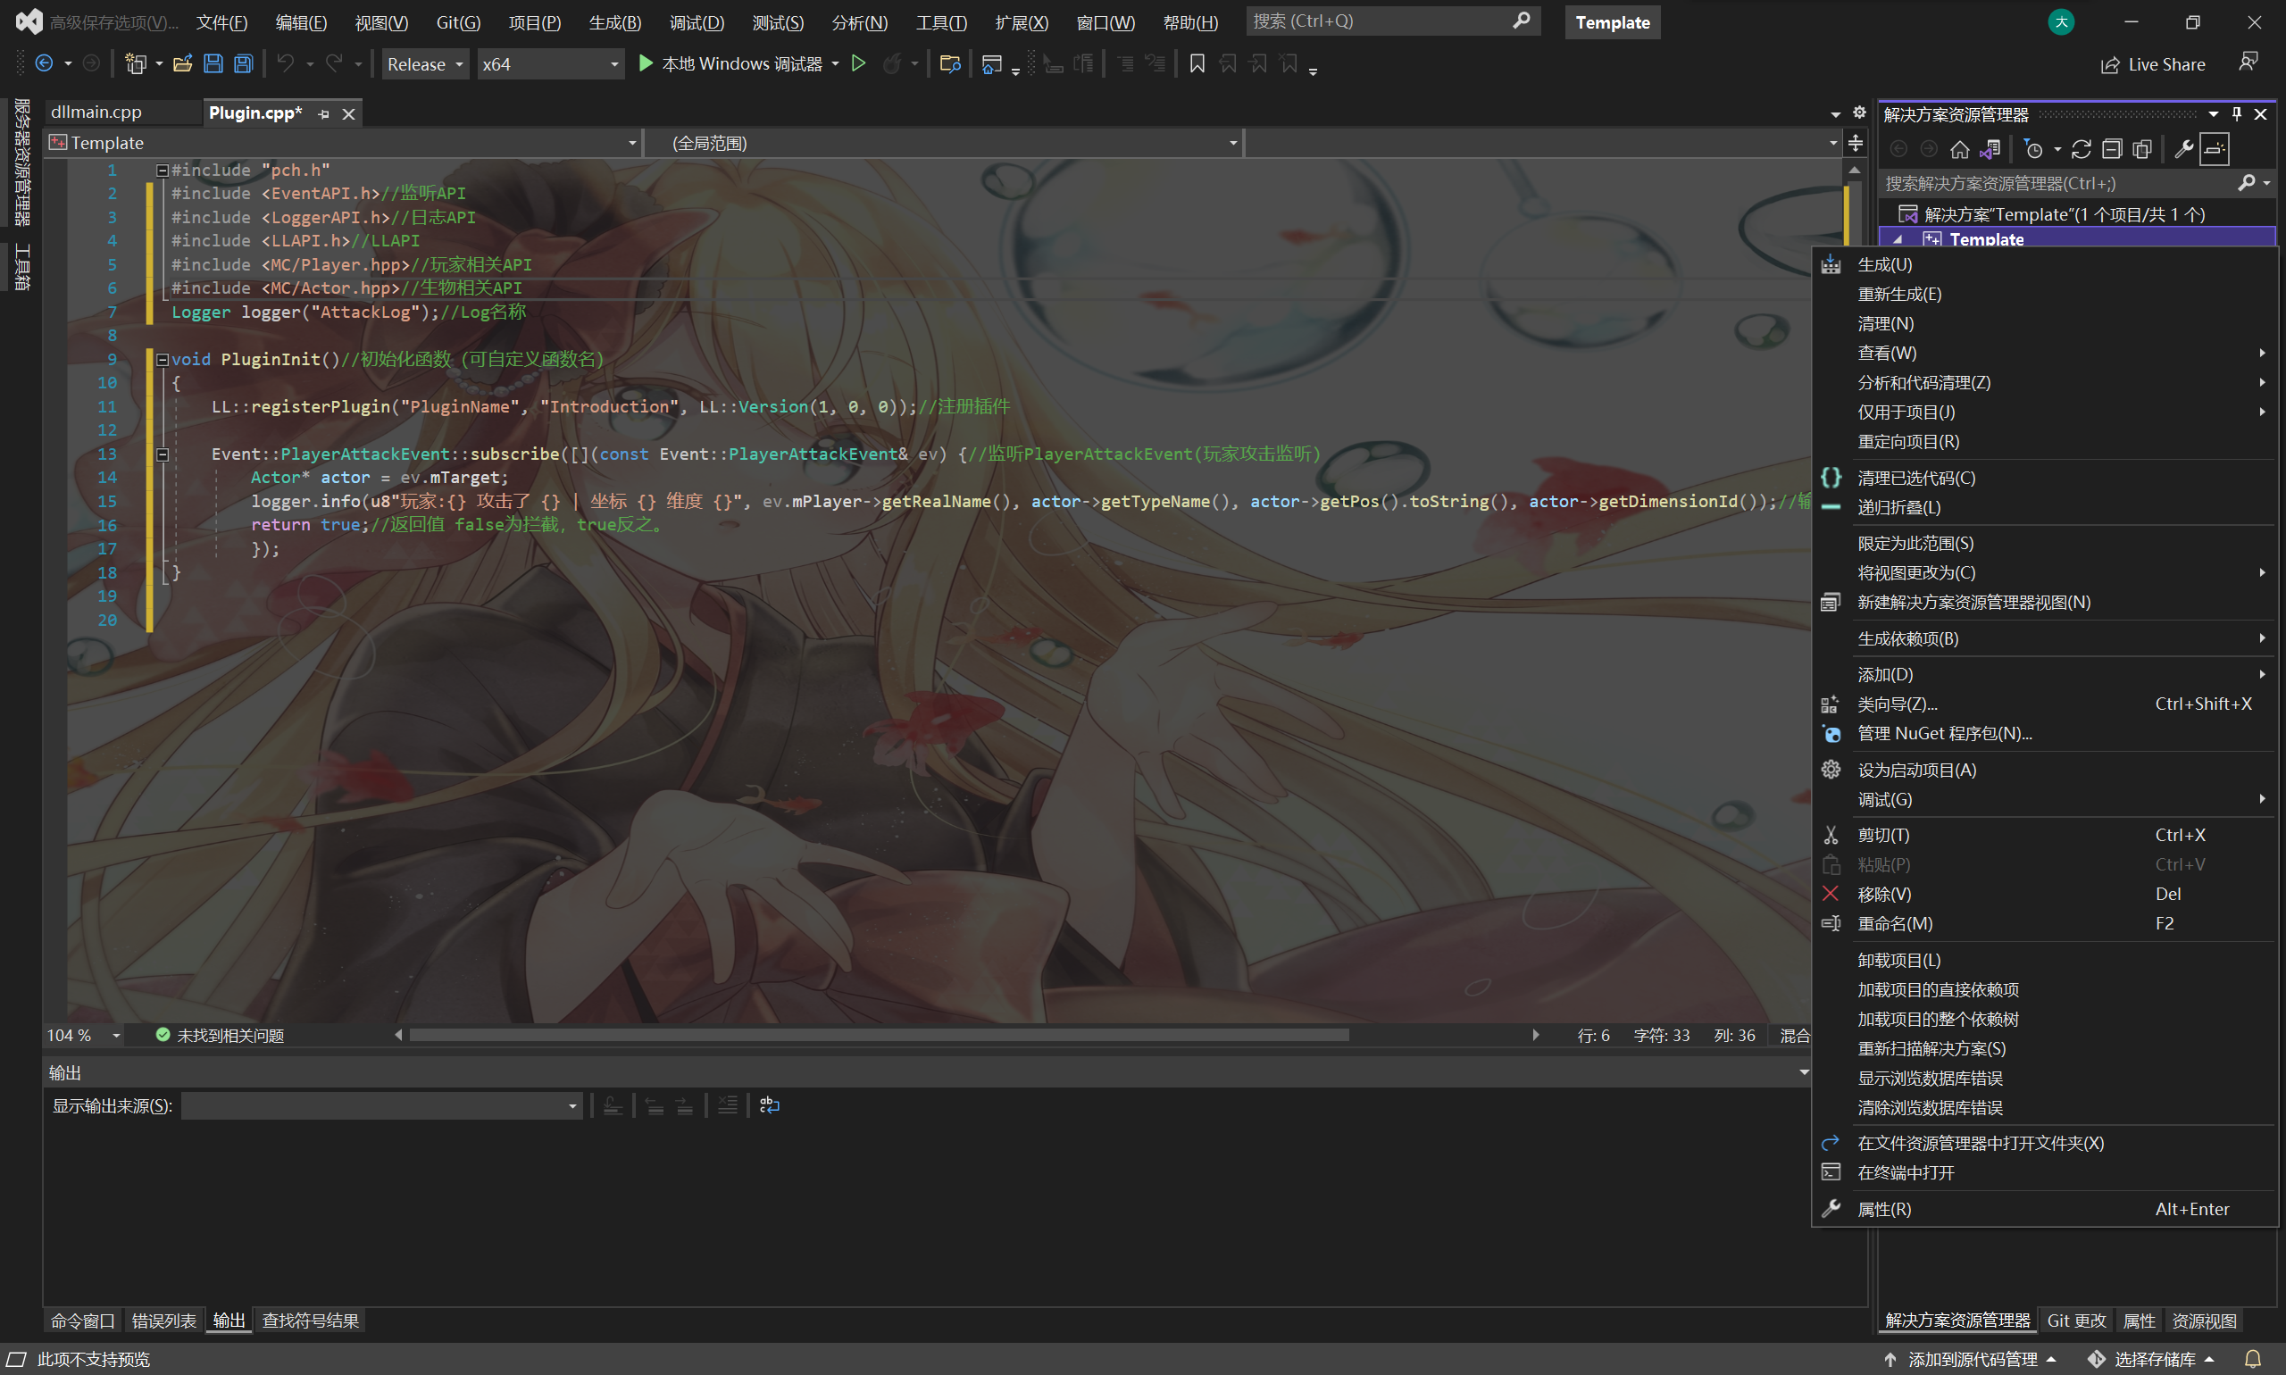Undo the last edit via toolbar arrow
Viewport: 2286px width, 1375px height.
pos(286,64)
